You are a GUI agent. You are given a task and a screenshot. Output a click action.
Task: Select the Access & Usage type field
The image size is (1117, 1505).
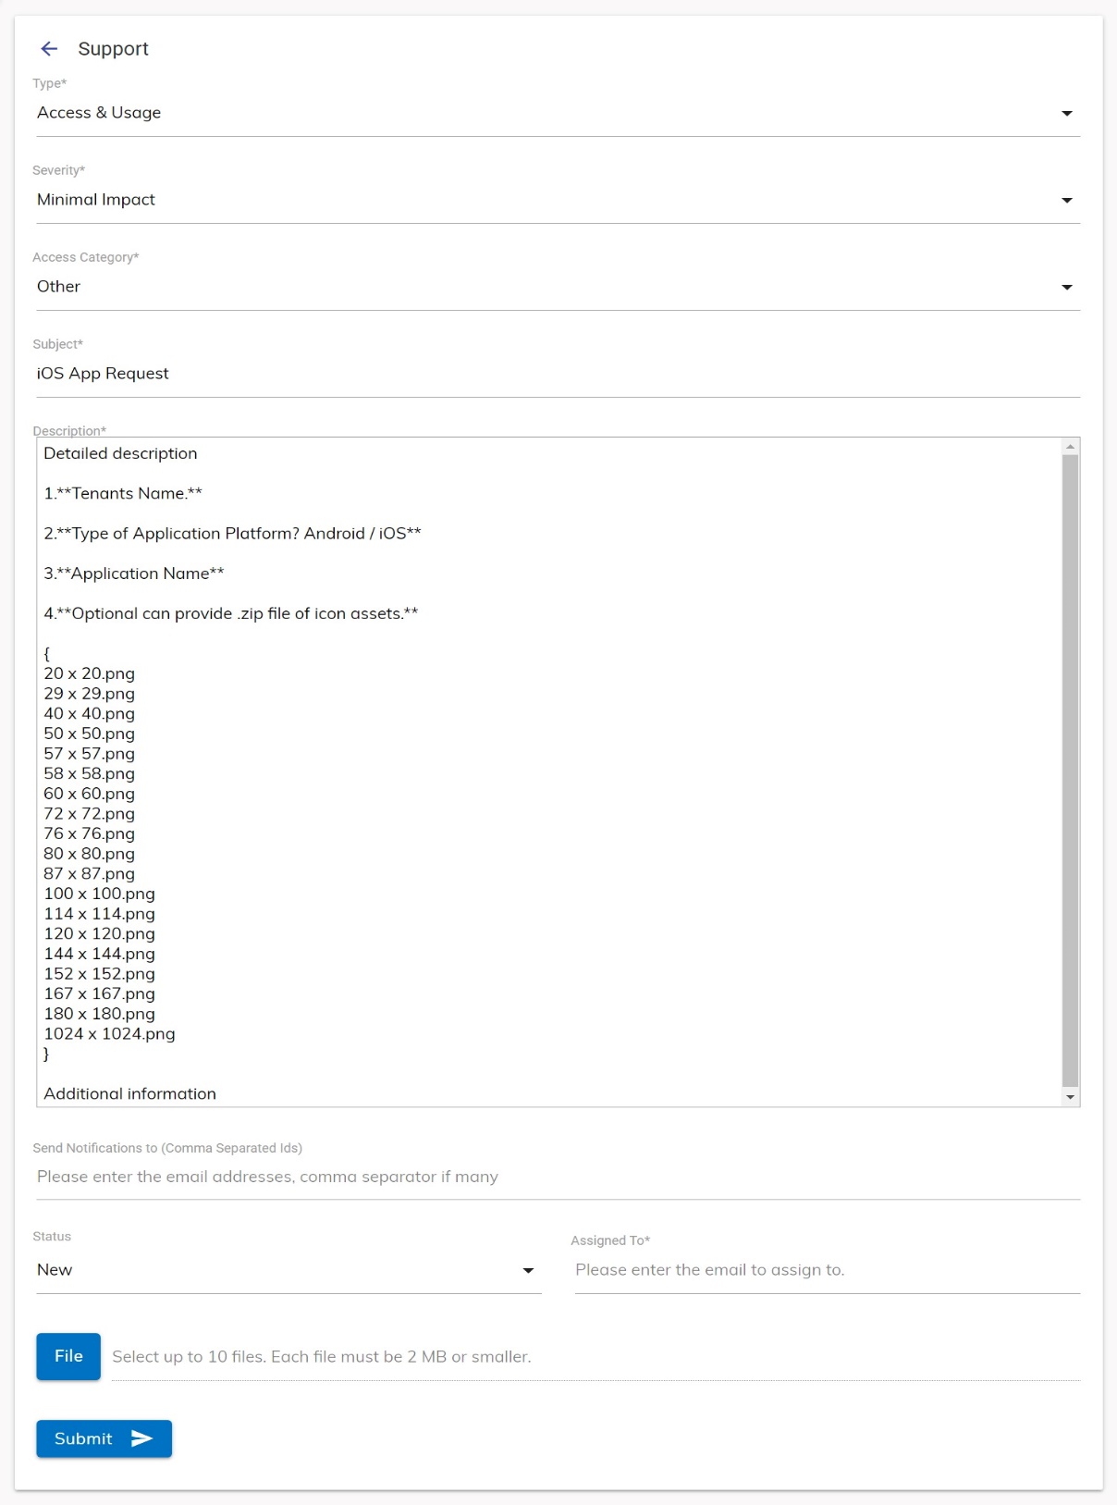tap(99, 113)
